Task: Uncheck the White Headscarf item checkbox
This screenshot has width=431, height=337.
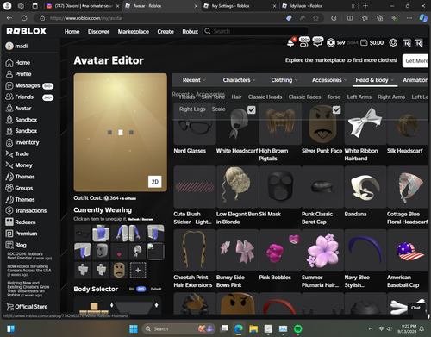Action: tap(252, 110)
